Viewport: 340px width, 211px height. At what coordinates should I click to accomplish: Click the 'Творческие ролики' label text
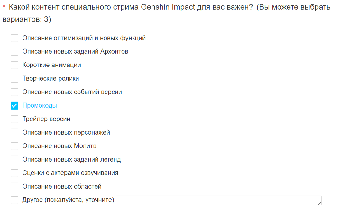pyautogui.click(x=51, y=78)
